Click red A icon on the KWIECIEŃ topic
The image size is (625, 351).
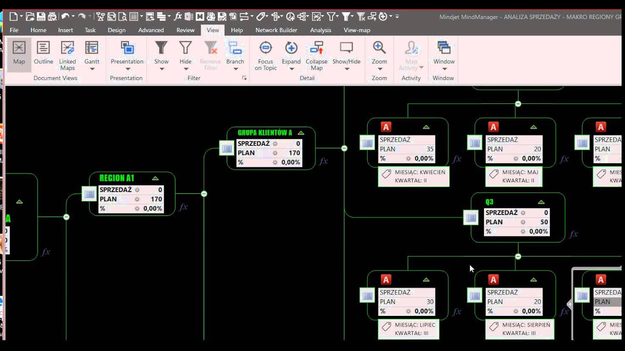386,127
